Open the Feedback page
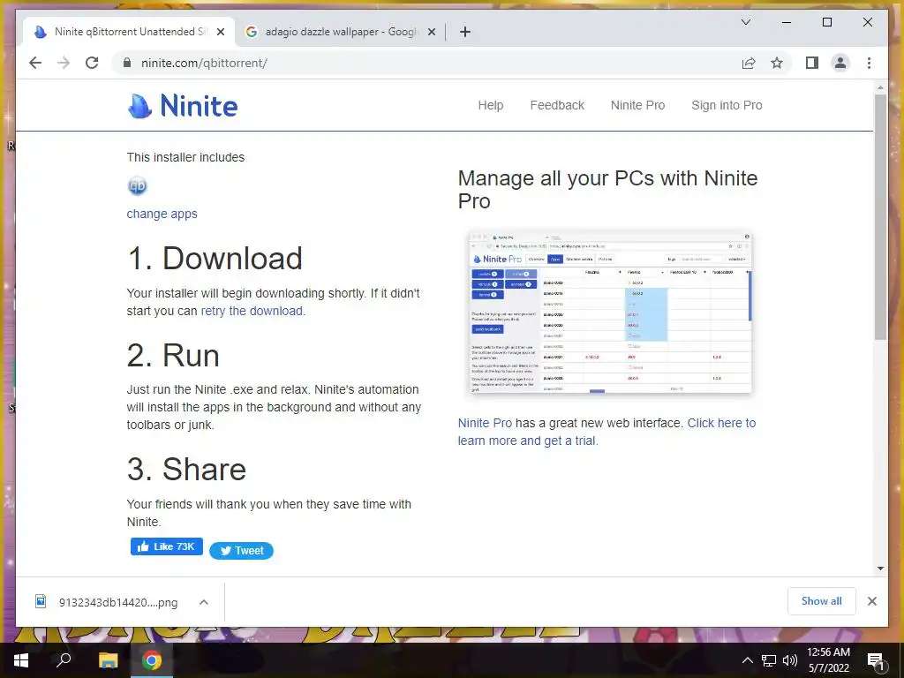 [x=557, y=106]
